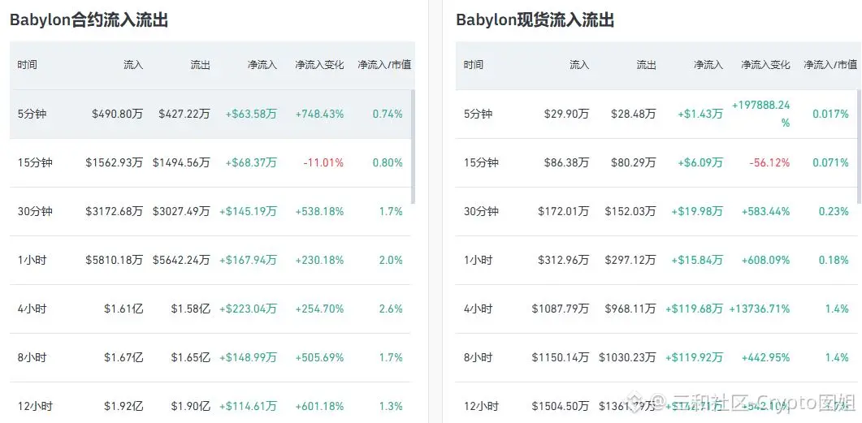This screenshot has height=423, width=862.
Task: Click the 时间 header in the 现货 table
Action: coord(474,65)
